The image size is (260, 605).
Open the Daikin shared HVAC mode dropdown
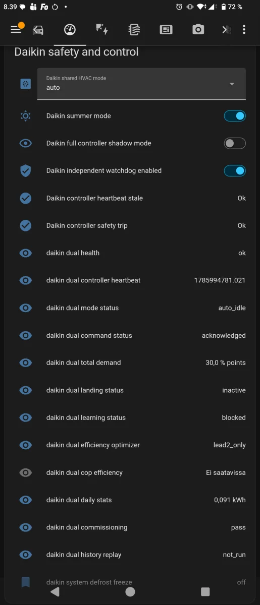click(141, 84)
